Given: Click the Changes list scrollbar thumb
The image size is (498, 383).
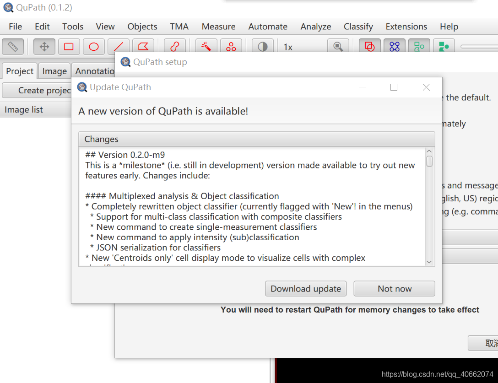Looking at the screenshot, I should [x=429, y=161].
